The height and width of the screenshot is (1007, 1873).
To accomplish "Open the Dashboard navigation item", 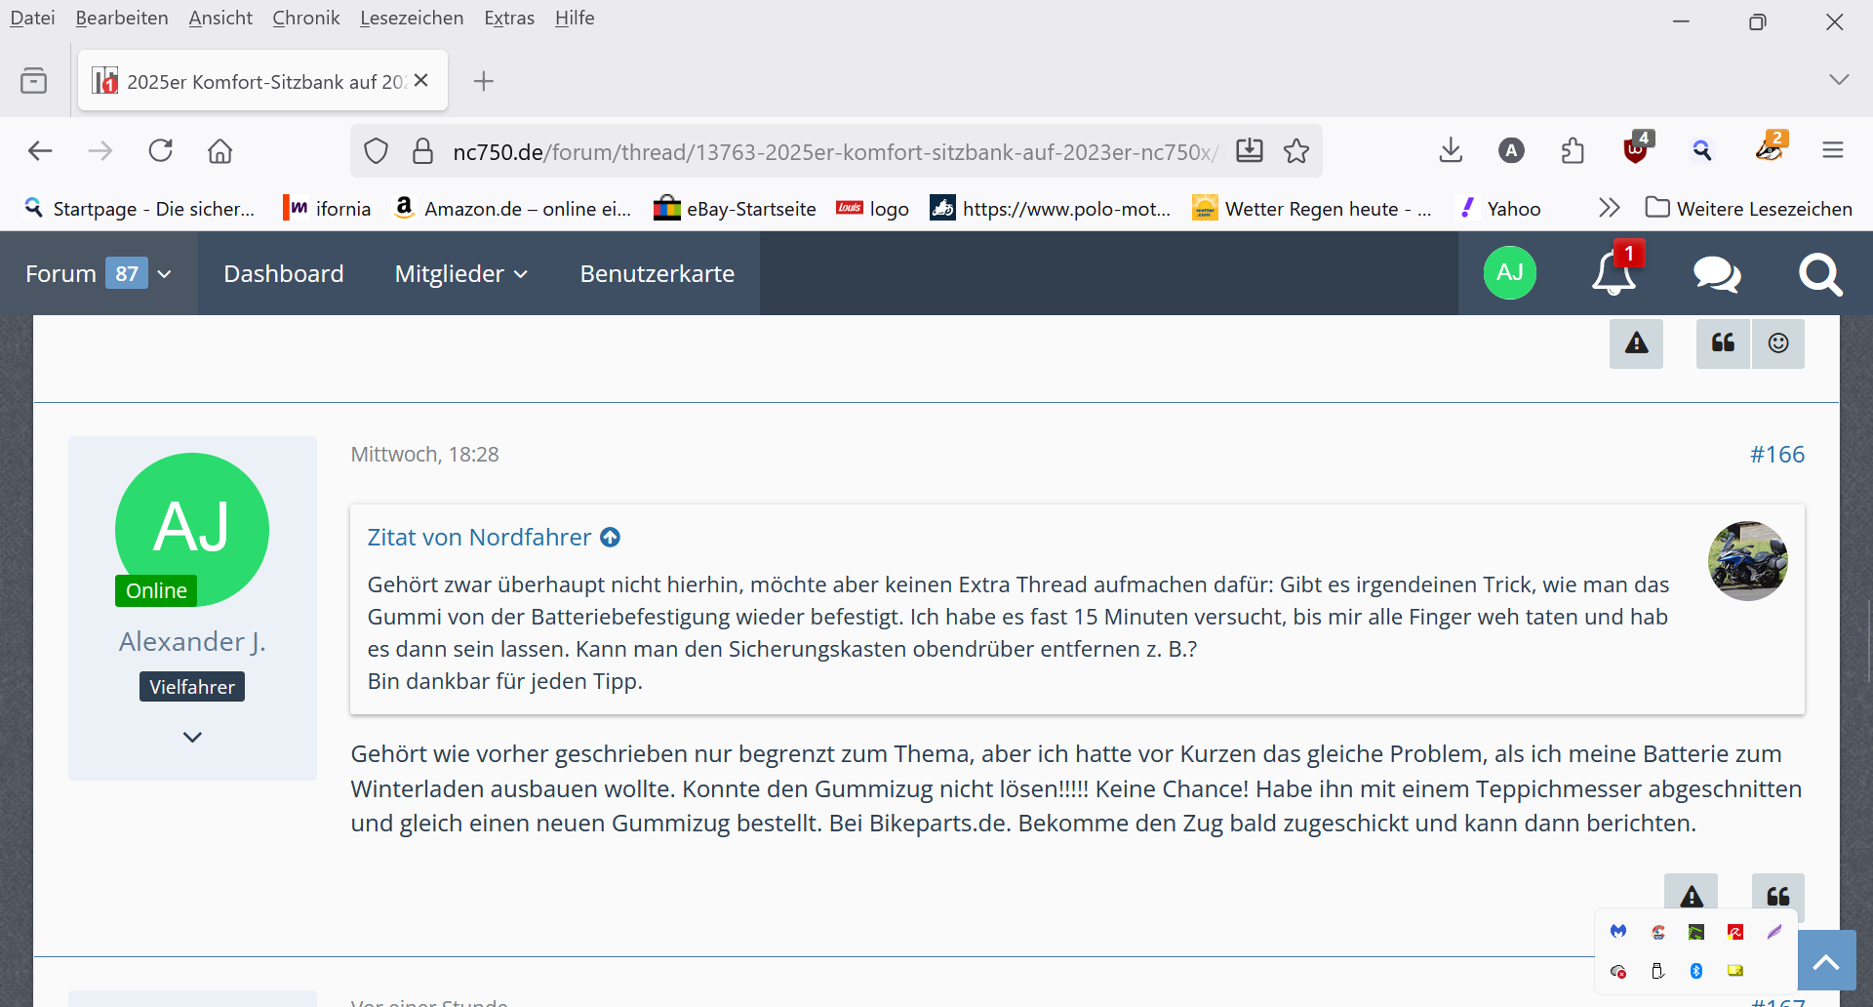I will point(283,274).
